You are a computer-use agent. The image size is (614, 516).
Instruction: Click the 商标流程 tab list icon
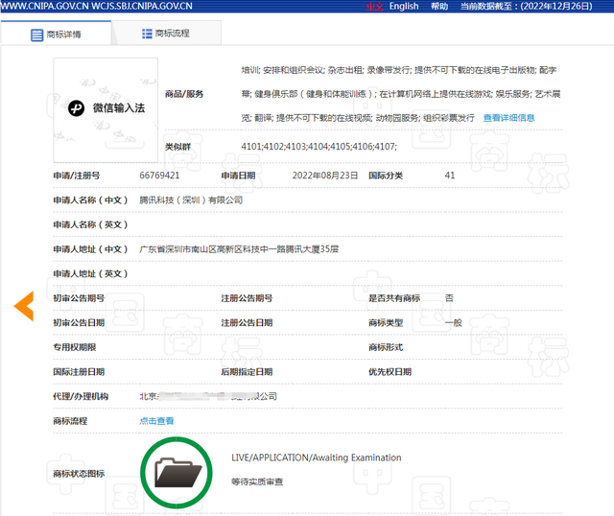(147, 34)
